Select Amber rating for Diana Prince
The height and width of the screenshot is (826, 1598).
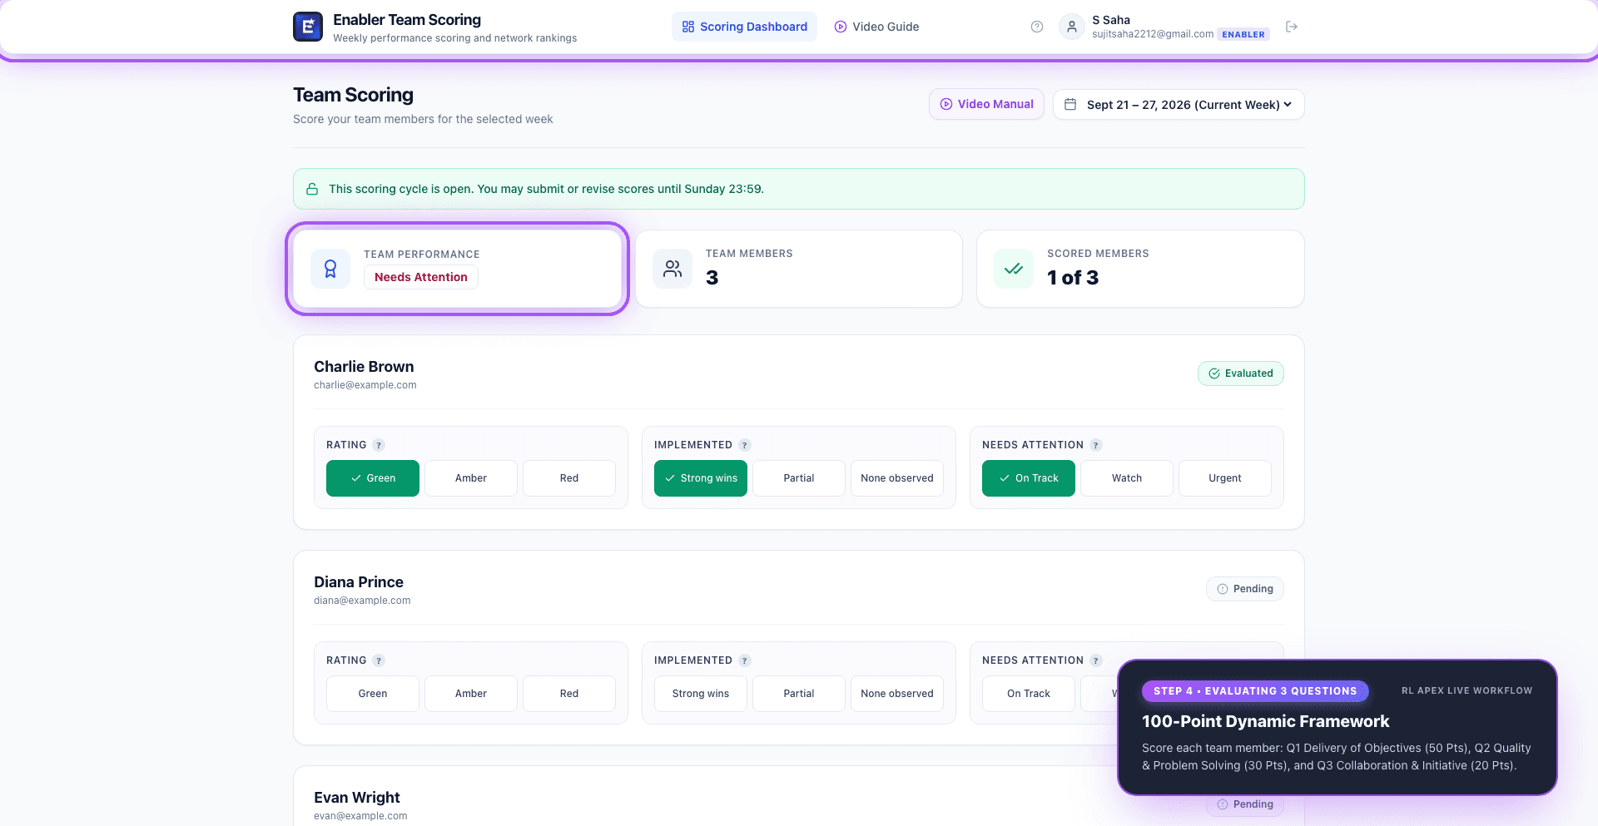(x=471, y=694)
